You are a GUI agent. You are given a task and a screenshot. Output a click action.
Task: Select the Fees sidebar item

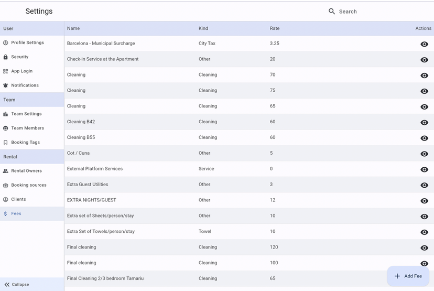pyautogui.click(x=32, y=213)
